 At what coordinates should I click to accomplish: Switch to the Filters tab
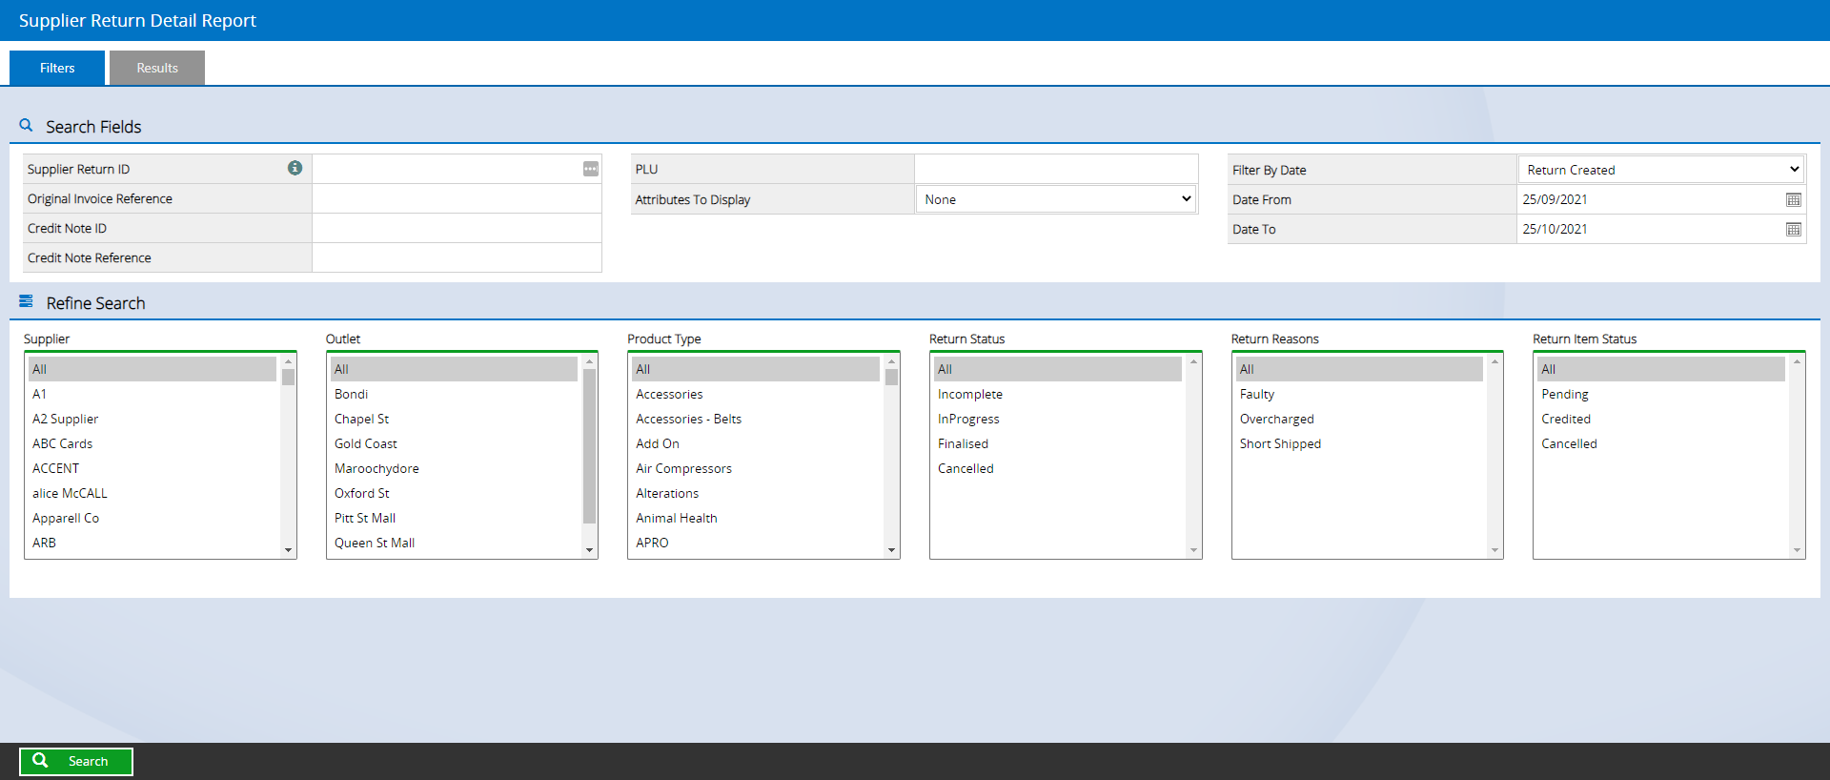57,68
